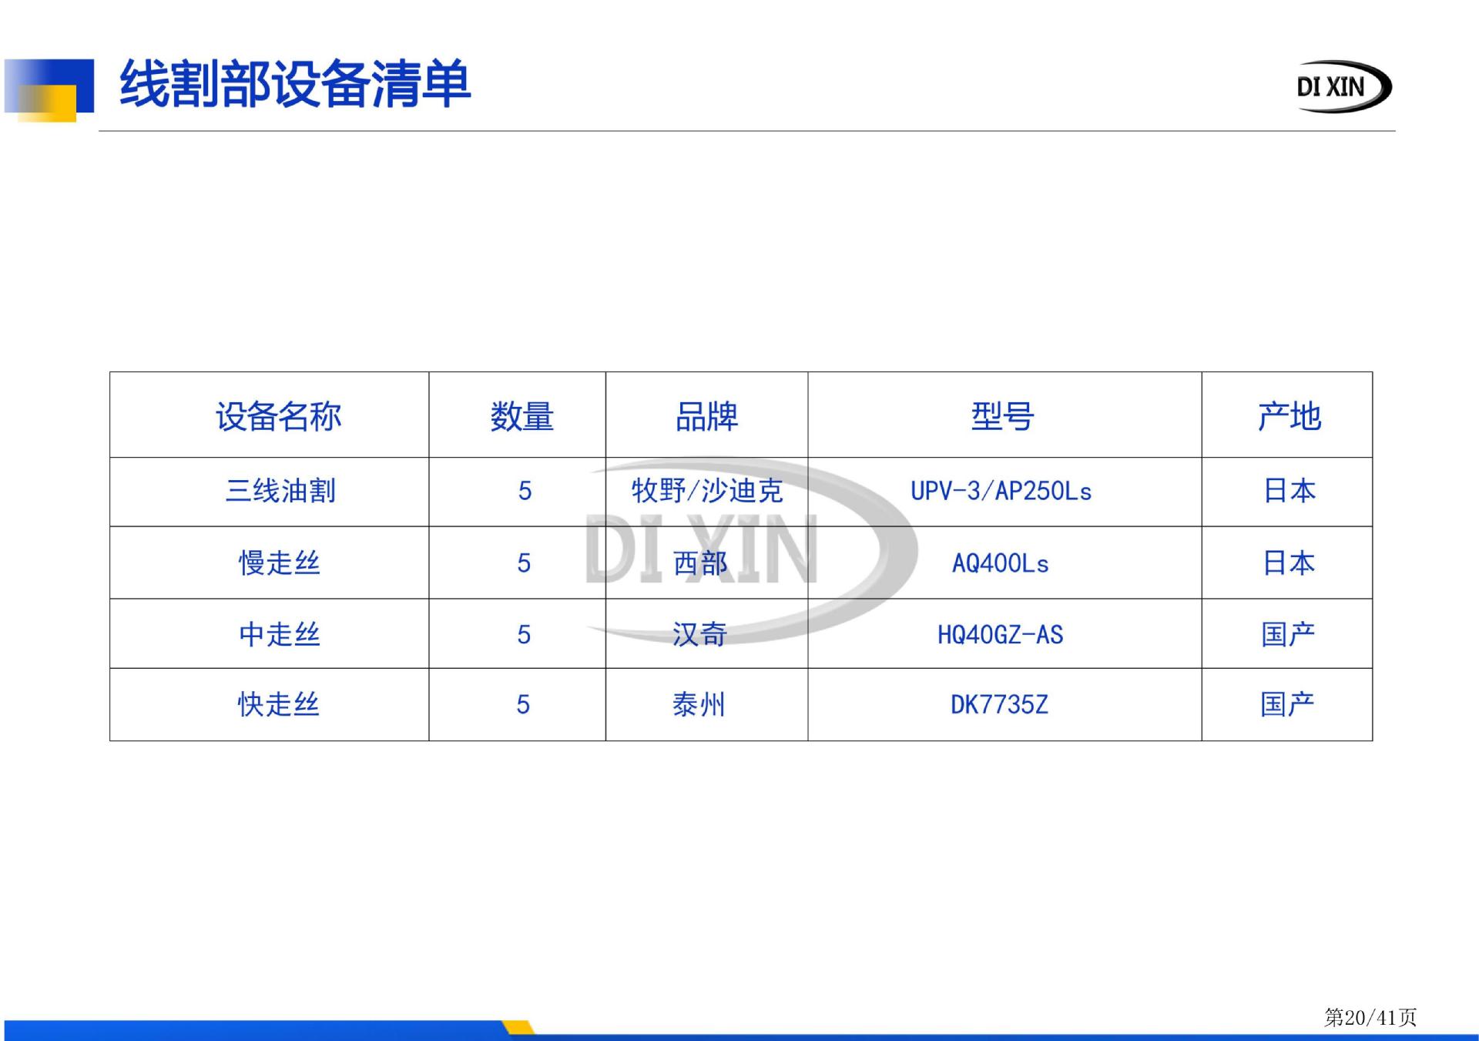This screenshot has height=1041, width=1479.
Task: Click the page number 第20/41页
Action: 1370,1018
